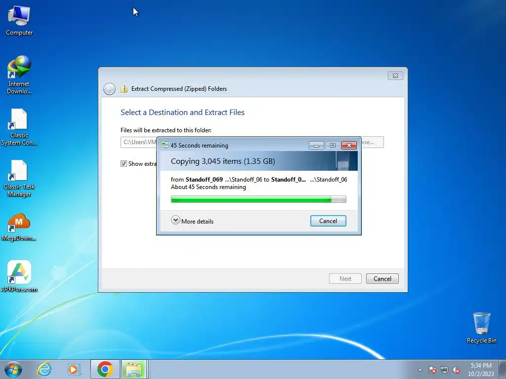
Task: Click Browse button in Extract wizard
Action: click(373, 142)
